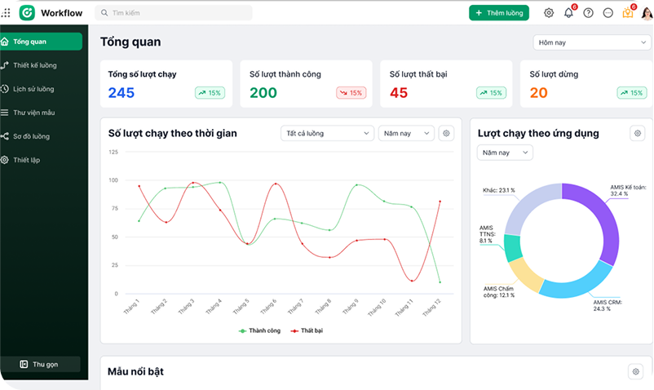This screenshot has width=654, height=390.
Task: Toggle Thành công series in chart legend
Action: pyautogui.click(x=259, y=330)
